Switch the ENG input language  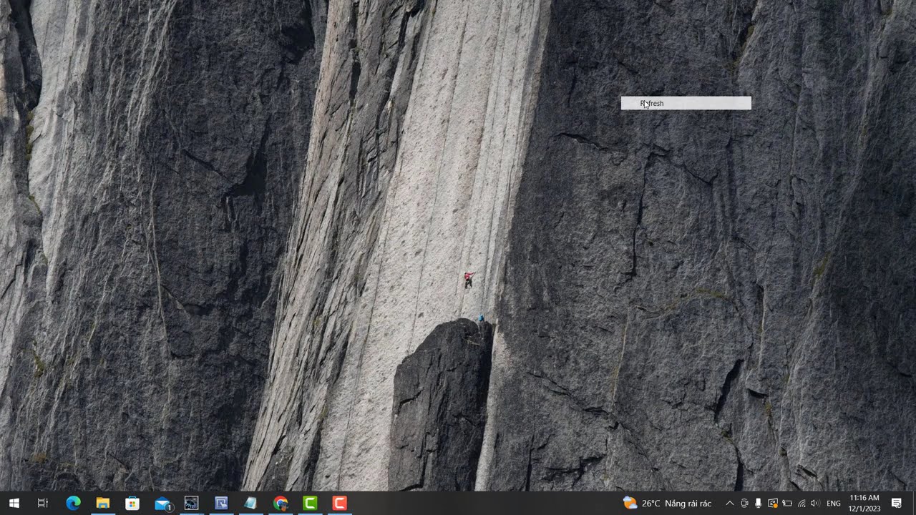[834, 504]
